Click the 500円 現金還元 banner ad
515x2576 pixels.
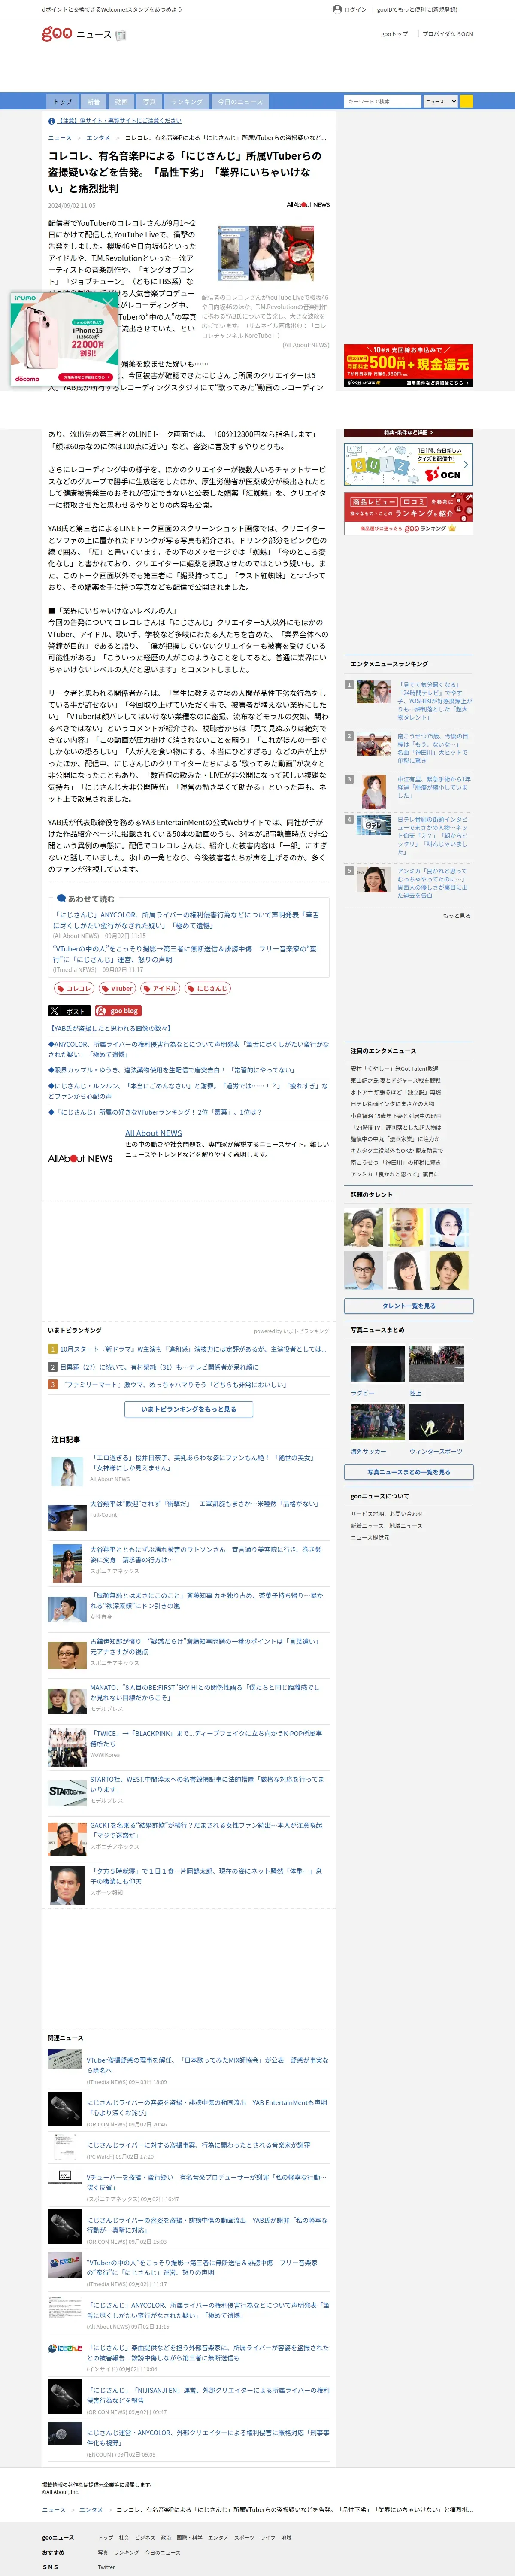point(408,366)
